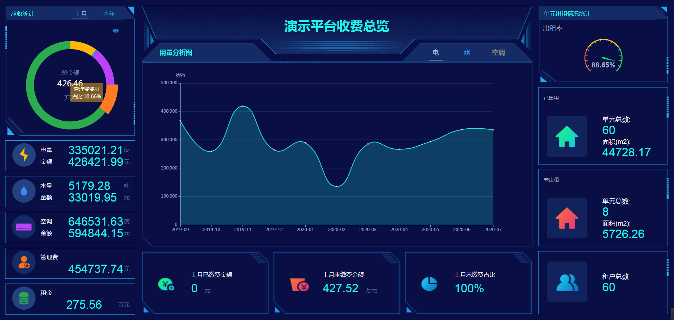This screenshot has width=674, height=320.
Task: Click the water amount 33019.95
Action: pos(93,198)
